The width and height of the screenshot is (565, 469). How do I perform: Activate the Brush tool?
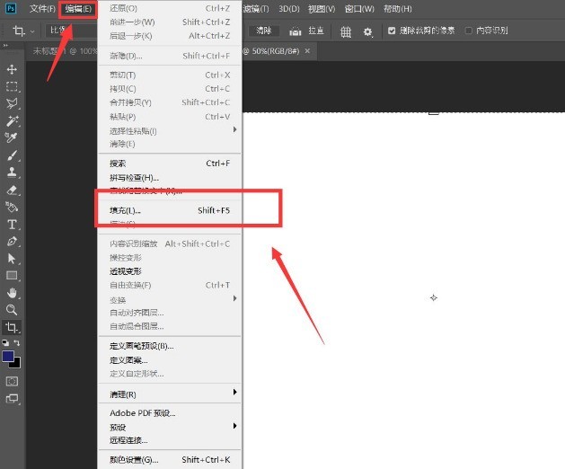[12, 155]
